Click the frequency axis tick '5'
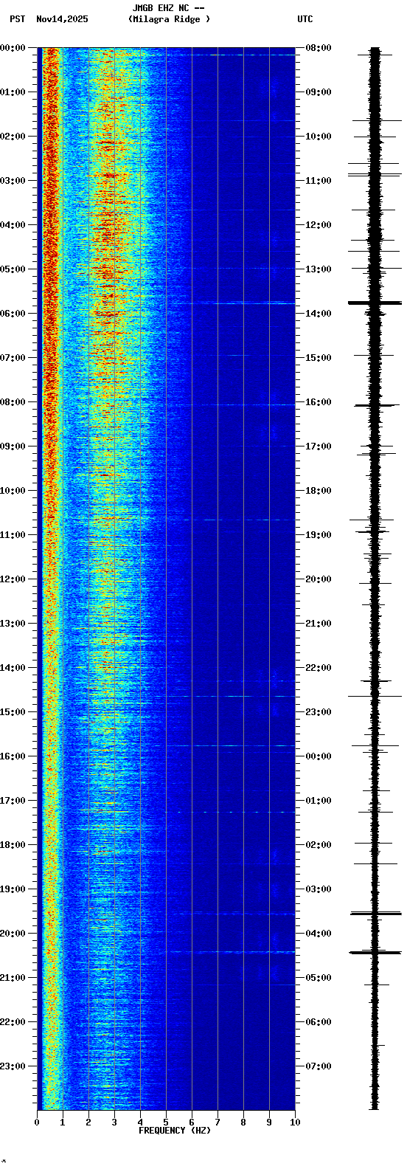The width and height of the screenshot is (407, 1169). click(166, 1123)
